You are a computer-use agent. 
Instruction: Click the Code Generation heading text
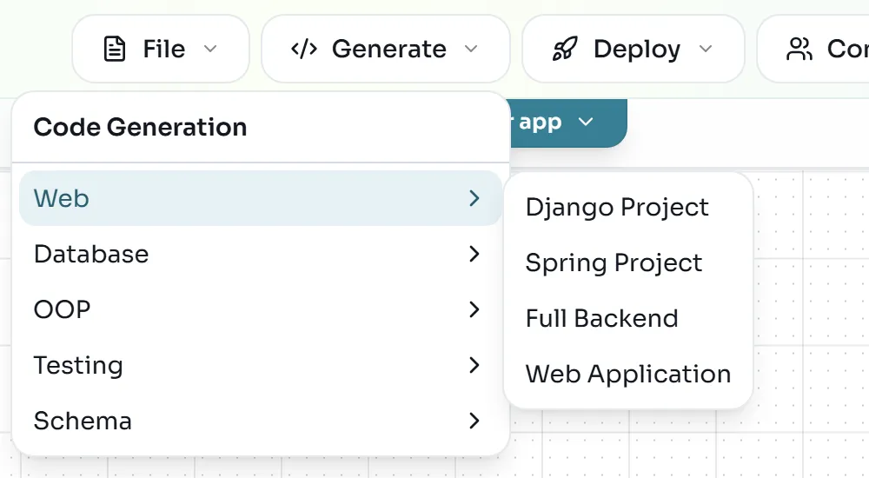(140, 127)
